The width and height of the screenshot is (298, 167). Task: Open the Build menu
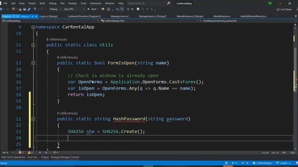click(x=42, y=3)
